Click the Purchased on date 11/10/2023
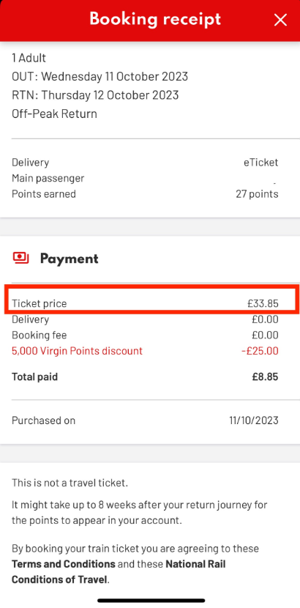 [x=254, y=420]
